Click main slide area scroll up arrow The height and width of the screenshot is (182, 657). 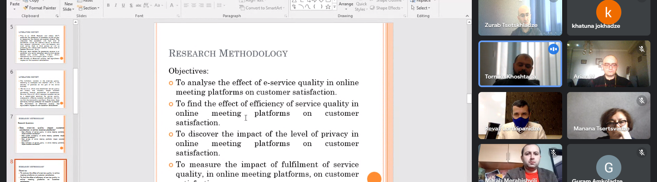tap(469, 22)
